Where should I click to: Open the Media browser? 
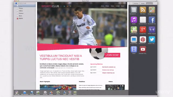[x=75, y=93]
